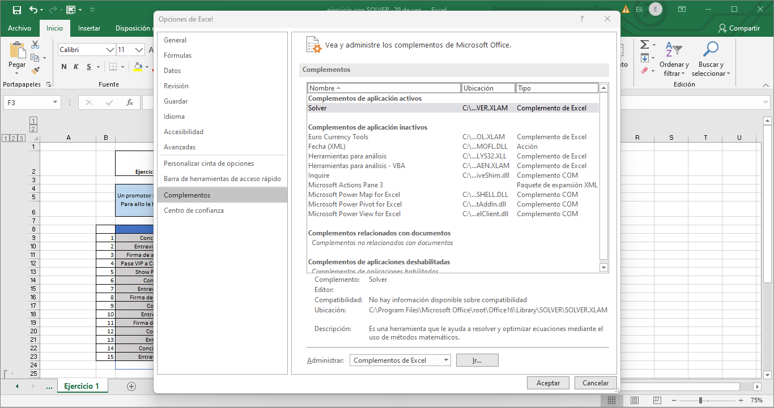Sort complementos by the Tipo column header
The height and width of the screenshot is (408, 774).
(557, 88)
